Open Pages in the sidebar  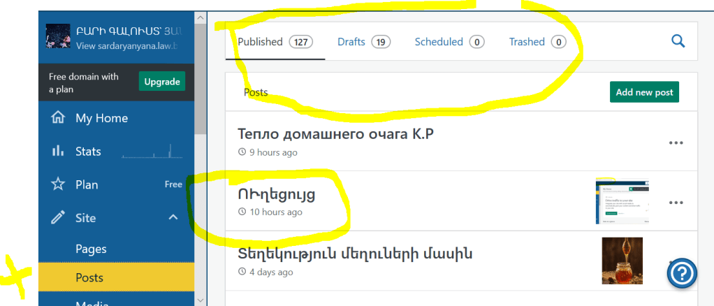click(91, 249)
